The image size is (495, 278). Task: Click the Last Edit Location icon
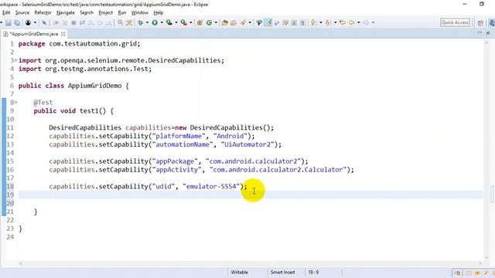pyautogui.click(x=343, y=22)
